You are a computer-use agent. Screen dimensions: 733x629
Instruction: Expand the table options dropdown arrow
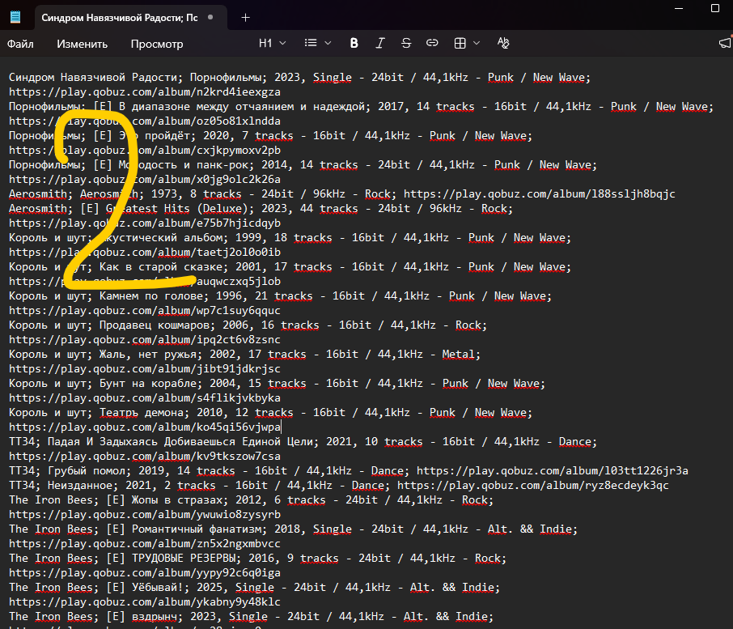point(477,43)
